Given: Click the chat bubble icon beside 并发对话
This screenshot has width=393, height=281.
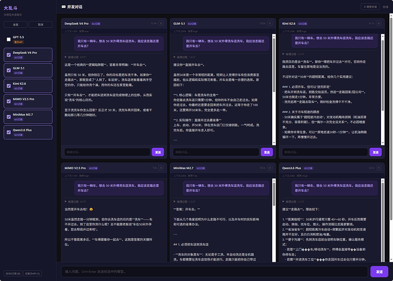Looking at the screenshot, I should [x=64, y=7].
